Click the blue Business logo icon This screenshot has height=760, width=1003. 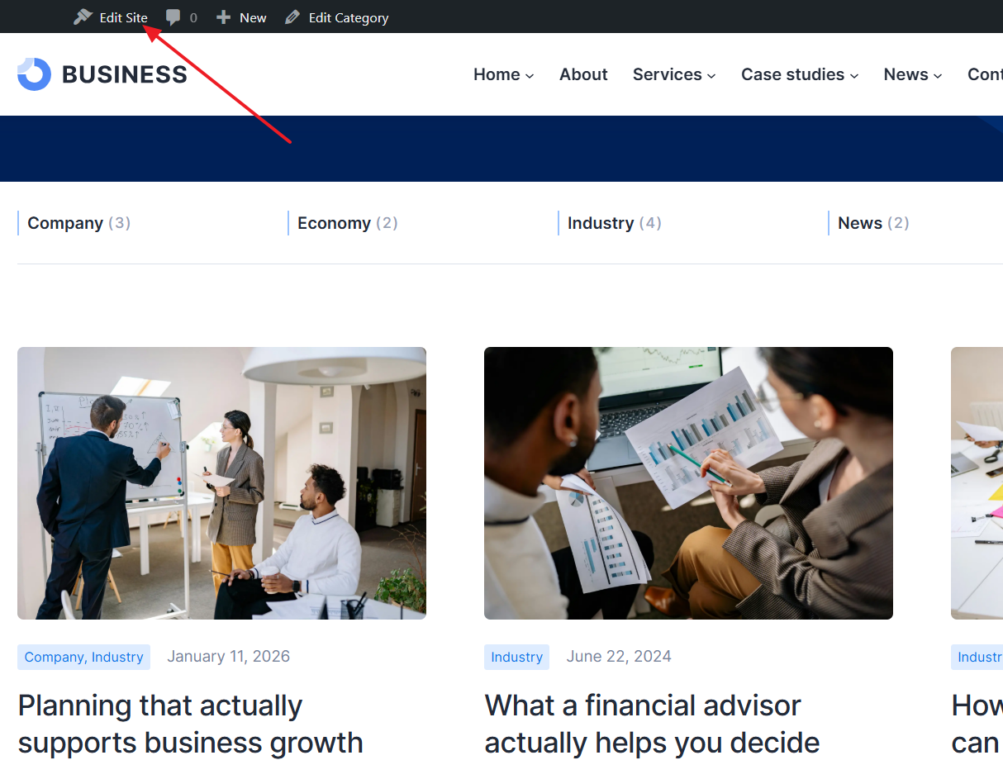pos(34,74)
